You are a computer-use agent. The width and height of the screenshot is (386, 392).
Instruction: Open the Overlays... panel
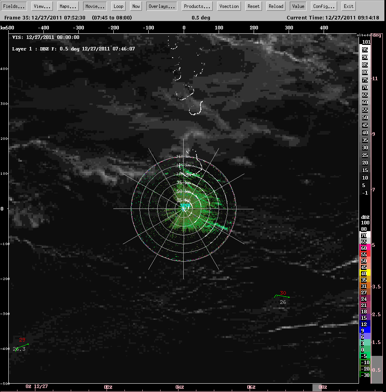pos(162,6)
